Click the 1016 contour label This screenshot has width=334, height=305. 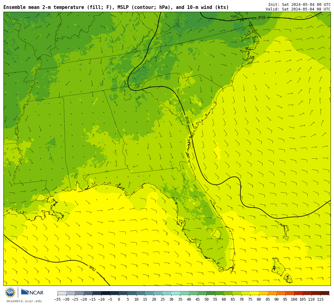[x=187, y=120]
